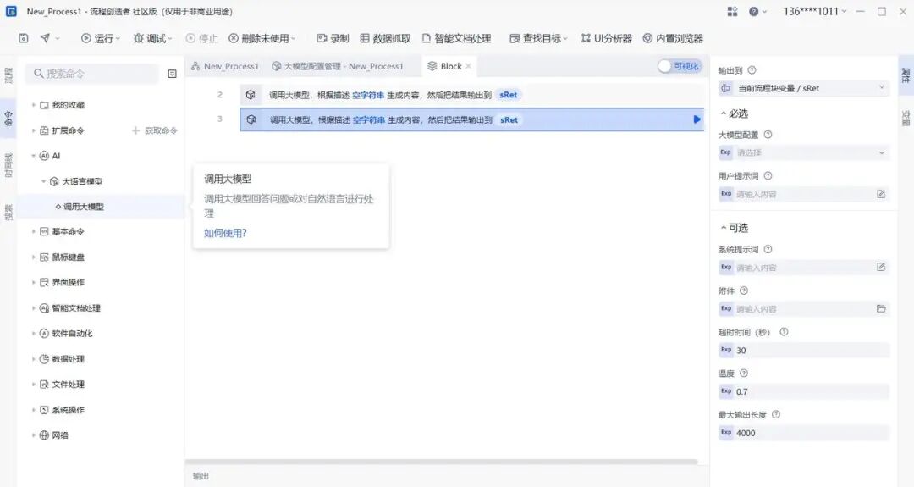
Task: Close the Block tab
Action: click(468, 66)
